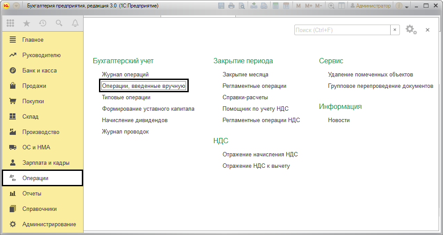Image resolution: width=443 pixels, height=235 pixels.
Task: Open notifications bell icon
Action: pos(75,23)
